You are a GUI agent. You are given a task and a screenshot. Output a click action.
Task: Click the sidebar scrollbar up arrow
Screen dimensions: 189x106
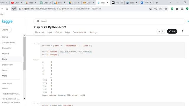tap(25, 36)
